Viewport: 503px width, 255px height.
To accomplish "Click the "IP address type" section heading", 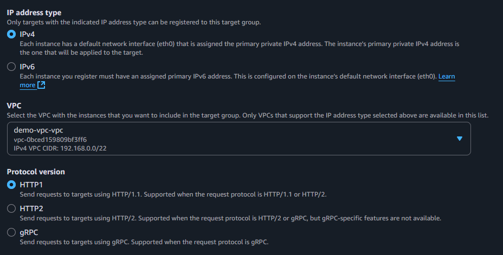I will click(x=34, y=12).
